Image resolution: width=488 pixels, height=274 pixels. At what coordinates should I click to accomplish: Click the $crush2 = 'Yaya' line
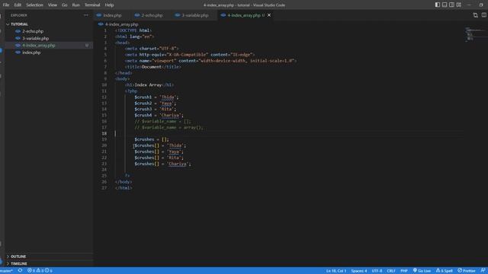tap(156, 104)
